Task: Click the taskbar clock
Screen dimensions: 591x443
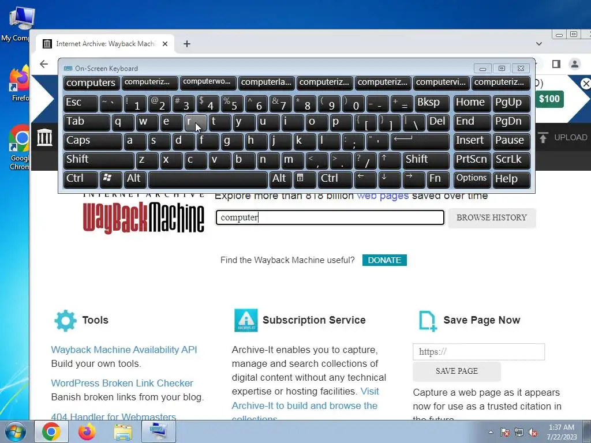Action: pyautogui.click(x=562, y=432)
